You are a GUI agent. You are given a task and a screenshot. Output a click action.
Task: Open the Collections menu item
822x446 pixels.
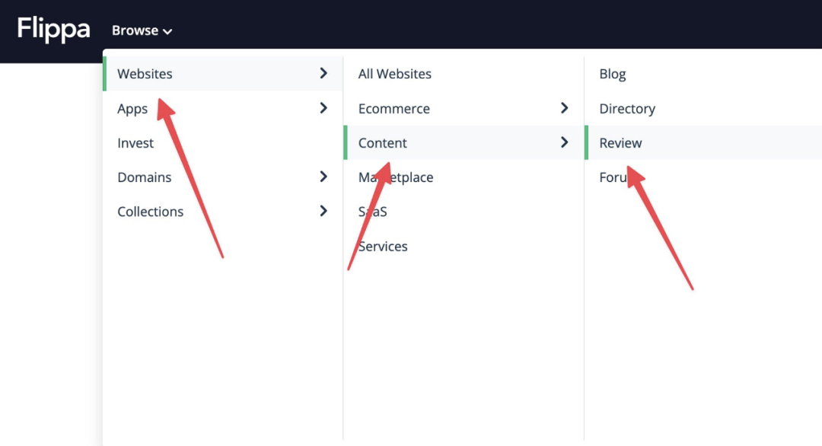[150, 212]
